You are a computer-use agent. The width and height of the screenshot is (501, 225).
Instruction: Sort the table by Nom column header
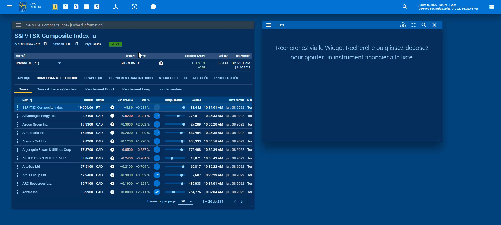pyautogui.click(x=25, y=100)
